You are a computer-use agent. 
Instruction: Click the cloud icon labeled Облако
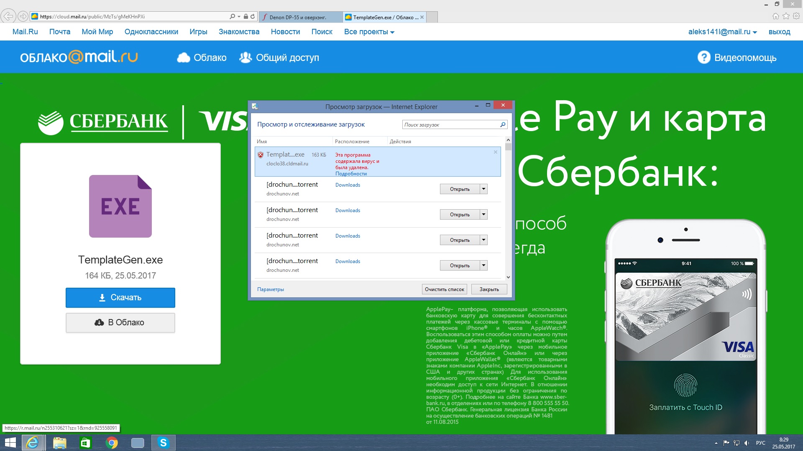click(183, 58)
